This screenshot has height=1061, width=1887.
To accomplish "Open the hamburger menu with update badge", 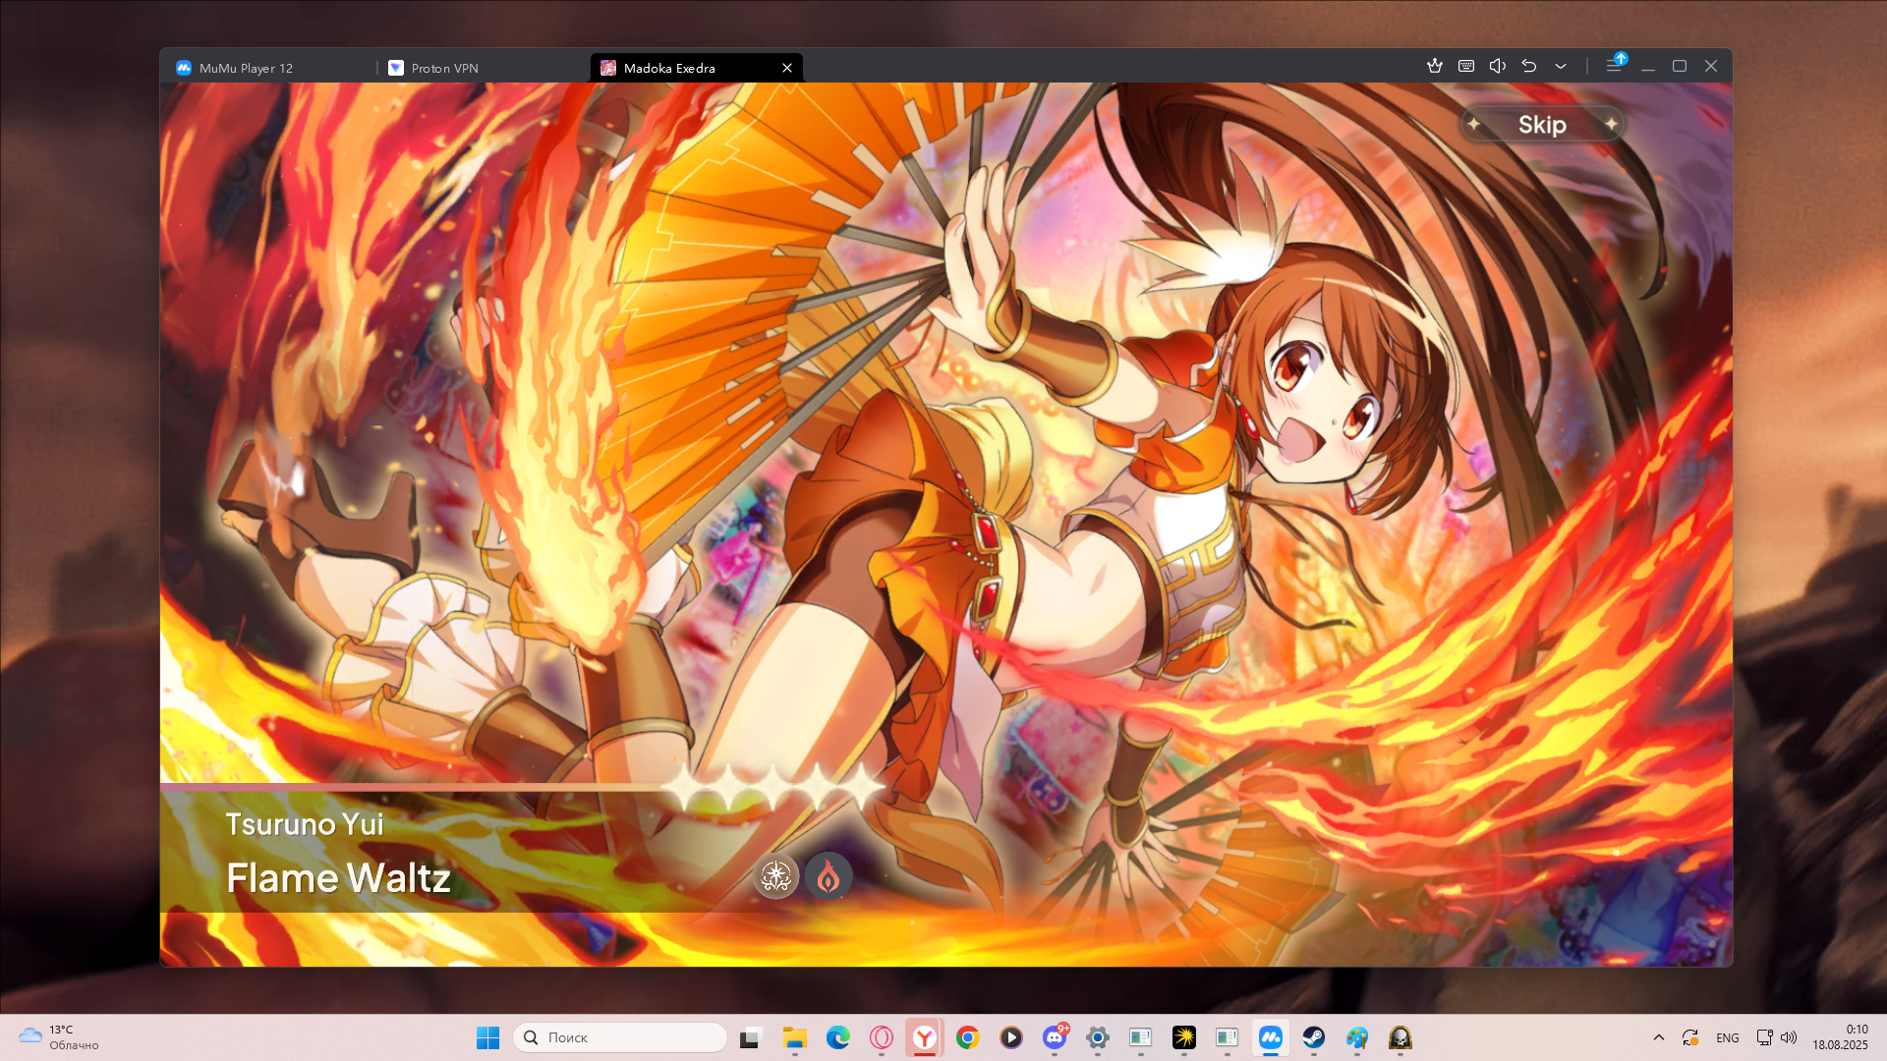I will click(1614, 66).
